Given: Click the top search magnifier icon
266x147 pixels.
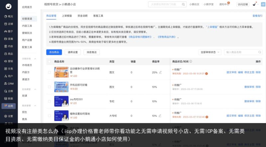Looking at the screenshot, I should click(x=184, y=4).
